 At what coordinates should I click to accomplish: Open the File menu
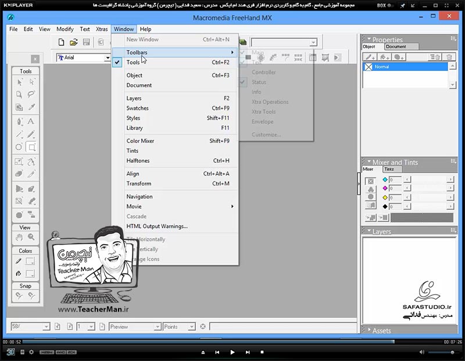coord(13,29)
